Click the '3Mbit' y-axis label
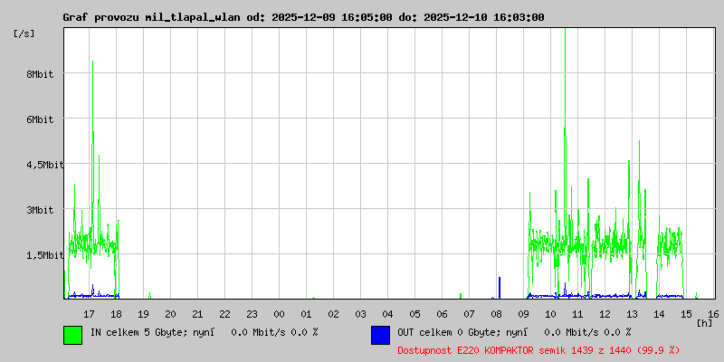 click(x=40, y=210)
